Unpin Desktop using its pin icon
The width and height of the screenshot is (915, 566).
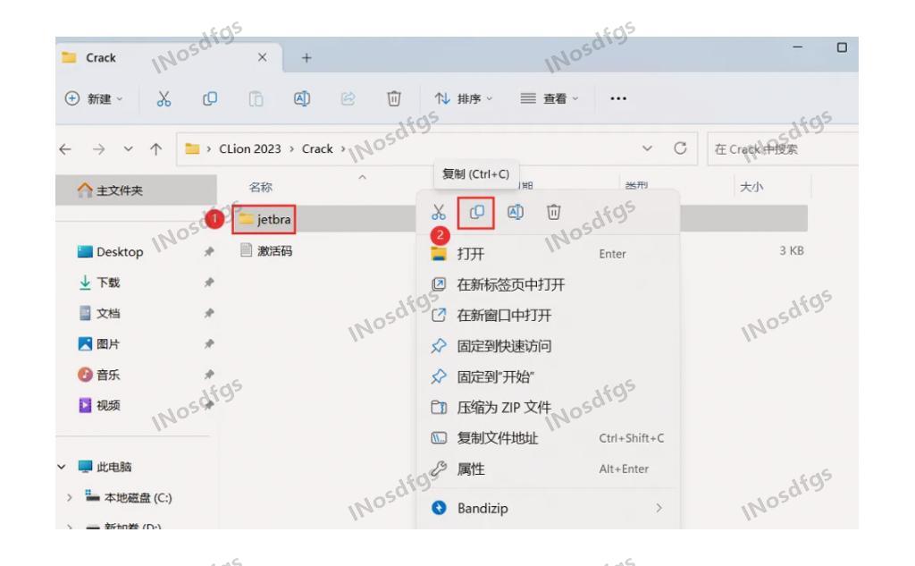[208, 252]
